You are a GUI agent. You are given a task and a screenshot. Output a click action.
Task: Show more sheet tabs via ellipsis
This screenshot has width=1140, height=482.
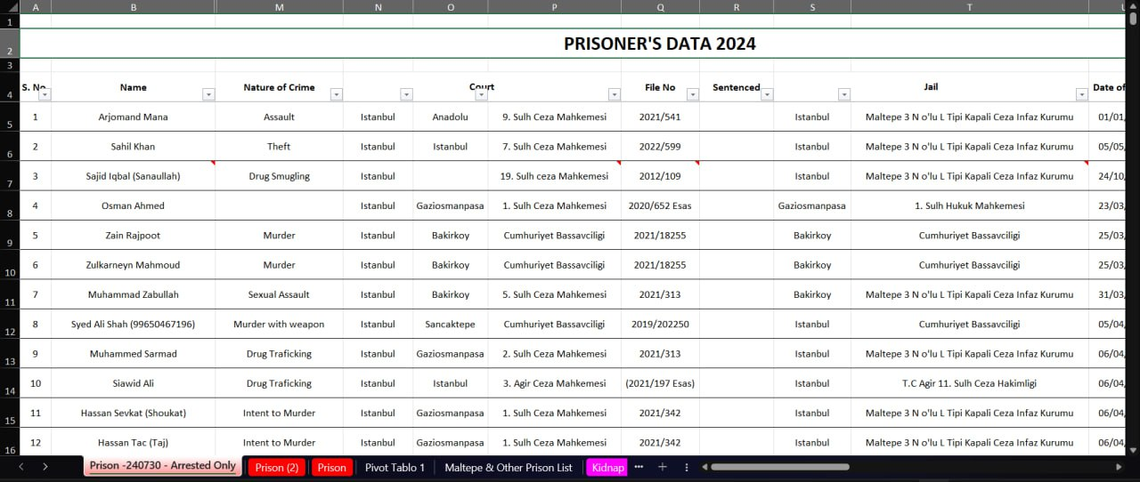[639, 467]
